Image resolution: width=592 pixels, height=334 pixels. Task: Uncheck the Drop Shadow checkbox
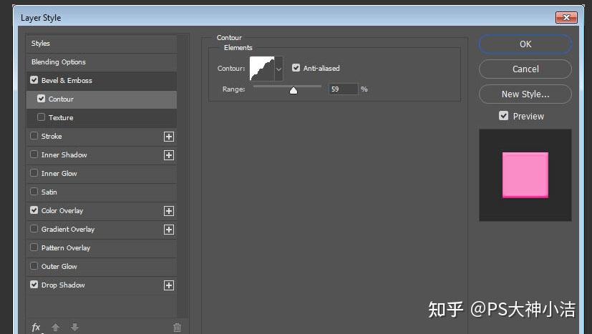click(34, 284)
